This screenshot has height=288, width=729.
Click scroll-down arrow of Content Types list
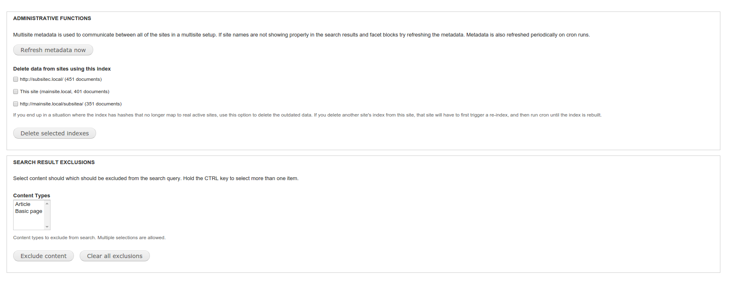click(x=47, y=227)
